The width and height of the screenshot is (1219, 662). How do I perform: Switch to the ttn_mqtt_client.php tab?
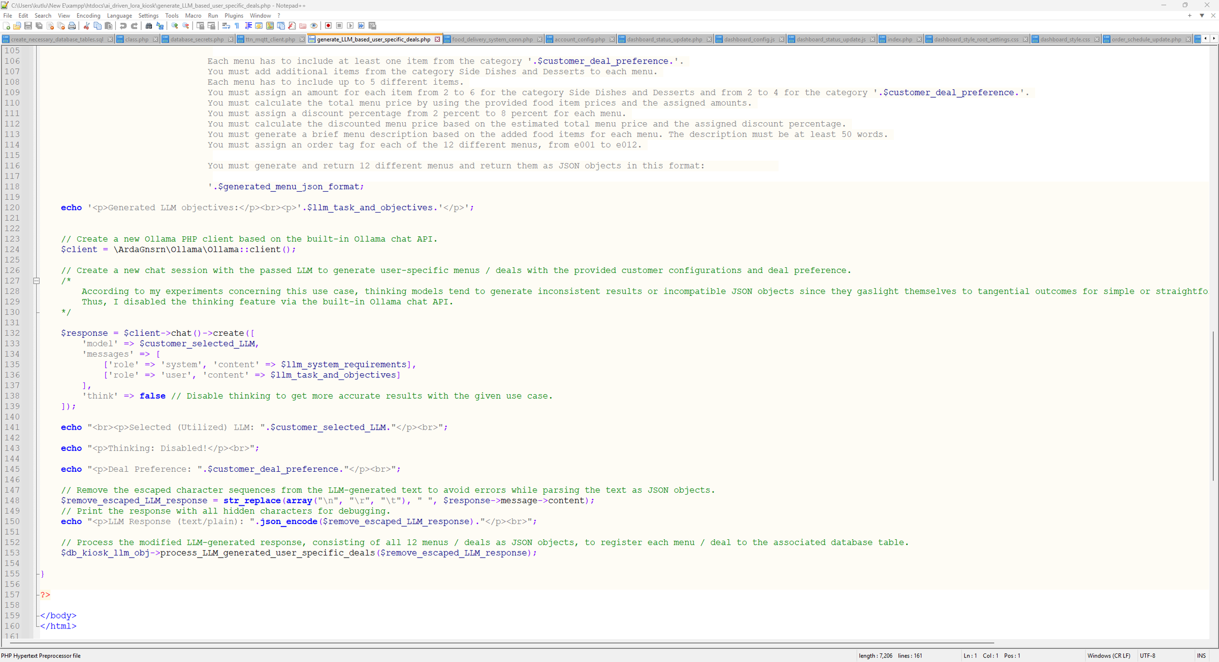270,39
